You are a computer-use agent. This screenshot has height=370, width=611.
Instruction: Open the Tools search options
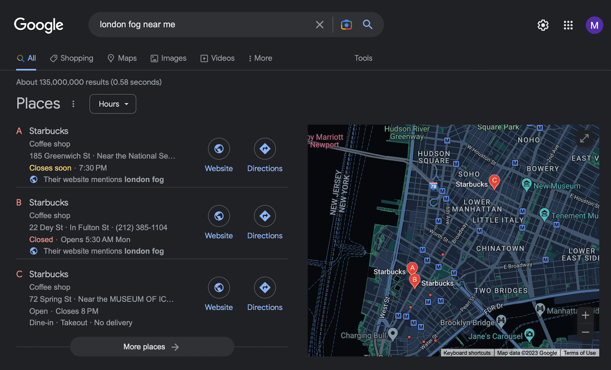click(363, 58)
